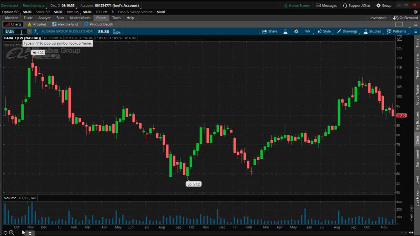
Task: Change the Wk time frame
Action: click(x=308, y=31)
